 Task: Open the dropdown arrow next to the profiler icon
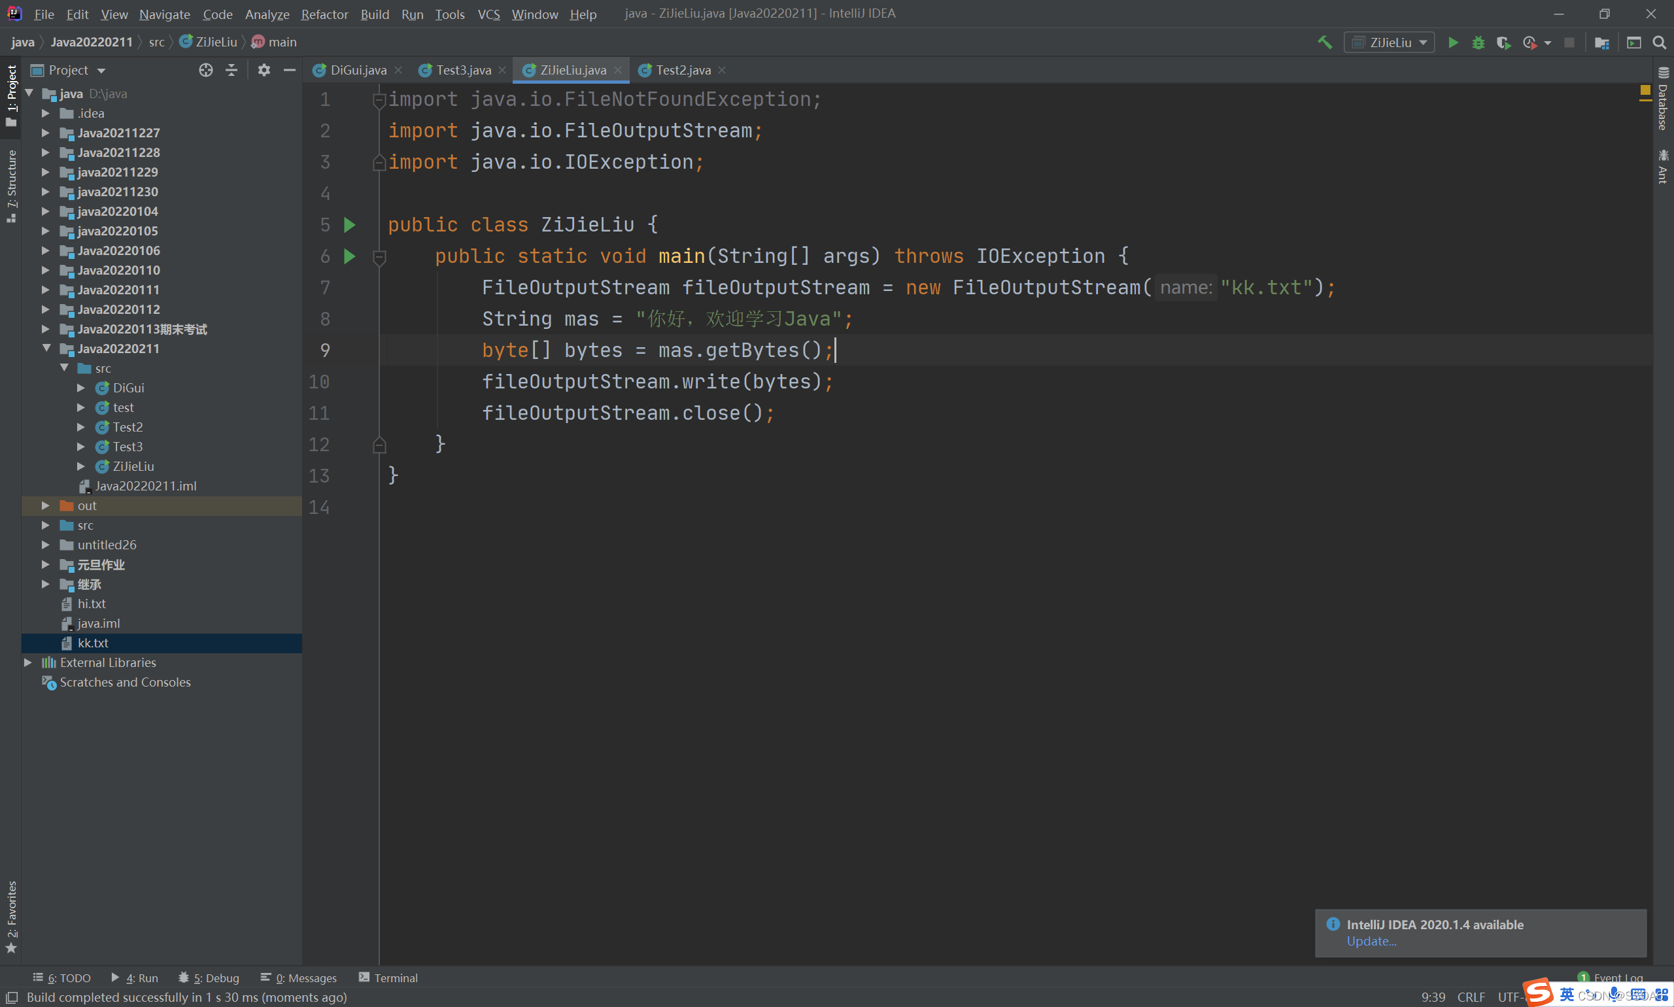pos(1548,43)
